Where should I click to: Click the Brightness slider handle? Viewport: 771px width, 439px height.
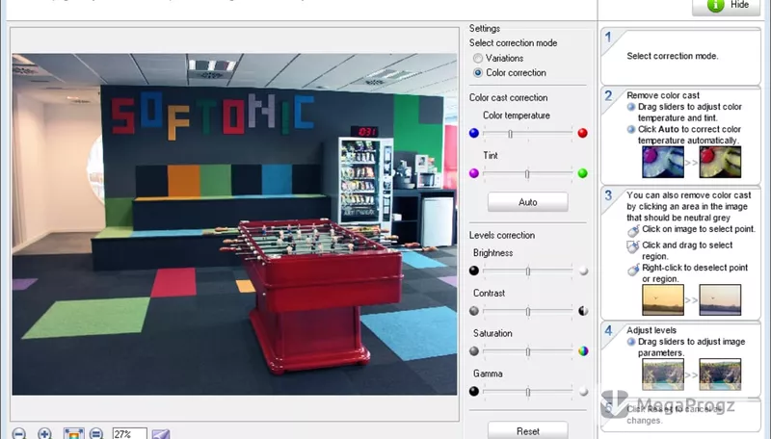tap(527, 271)
